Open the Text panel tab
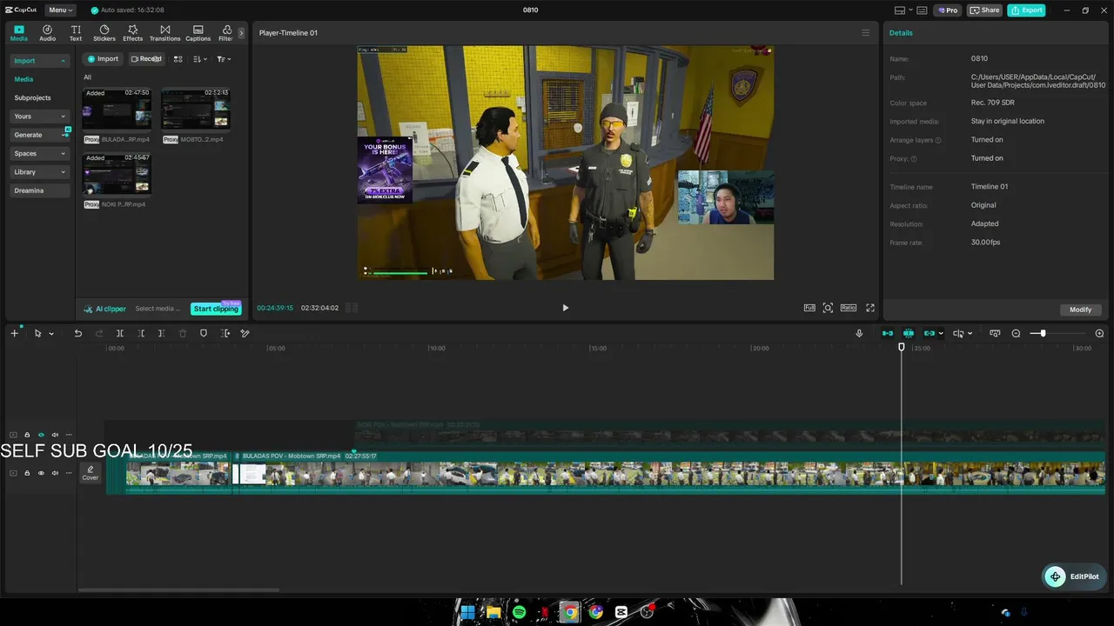The height and width of the screenshot is (626, 1114). click(76, 33)
